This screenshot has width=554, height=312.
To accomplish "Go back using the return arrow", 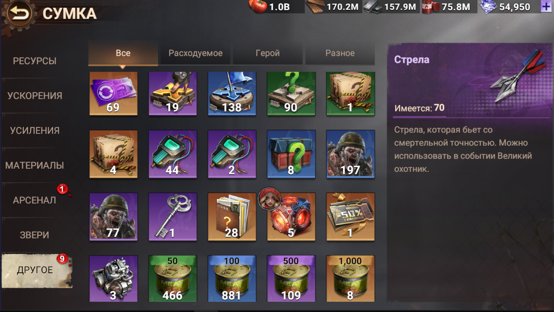I will [x=19, y=14].
